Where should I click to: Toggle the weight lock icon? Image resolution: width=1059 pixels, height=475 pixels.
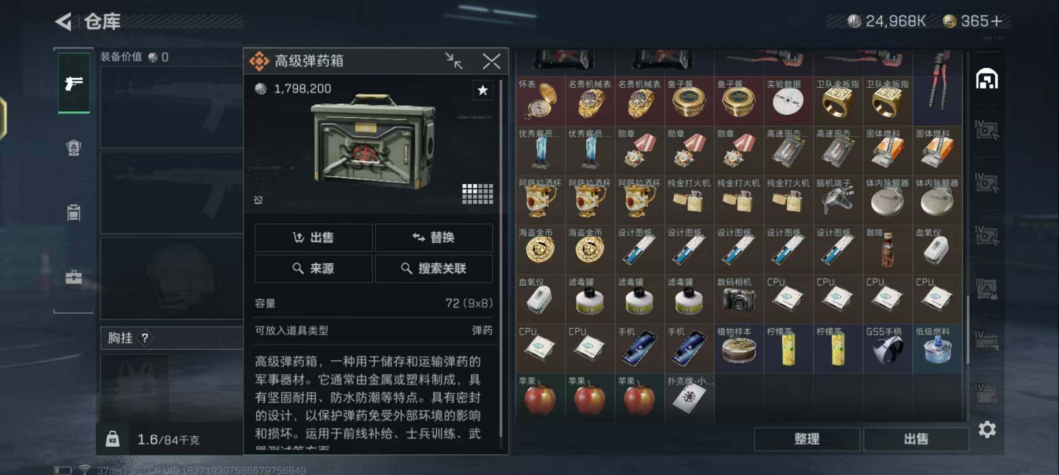coord(113,439)
